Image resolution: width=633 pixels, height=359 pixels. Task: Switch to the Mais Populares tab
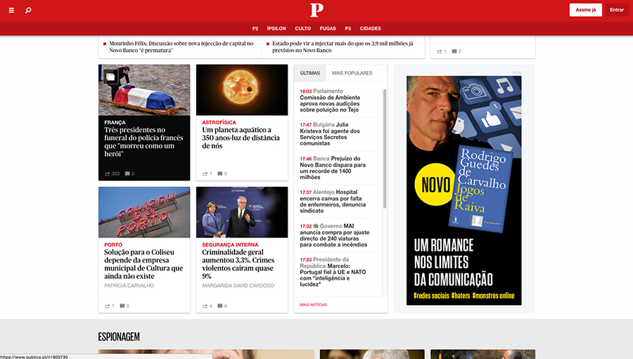[x=352, y=73]
